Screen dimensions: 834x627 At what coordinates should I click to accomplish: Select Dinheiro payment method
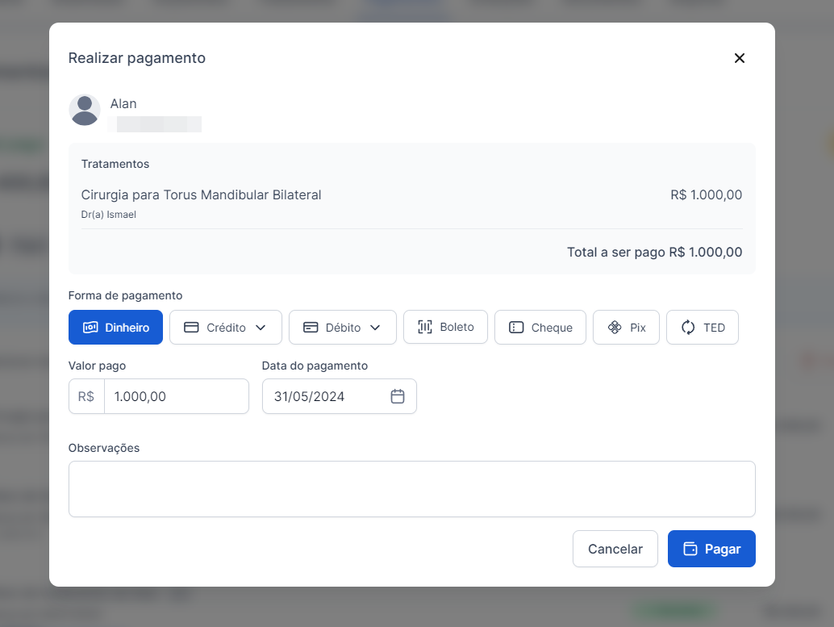(115, 328)
